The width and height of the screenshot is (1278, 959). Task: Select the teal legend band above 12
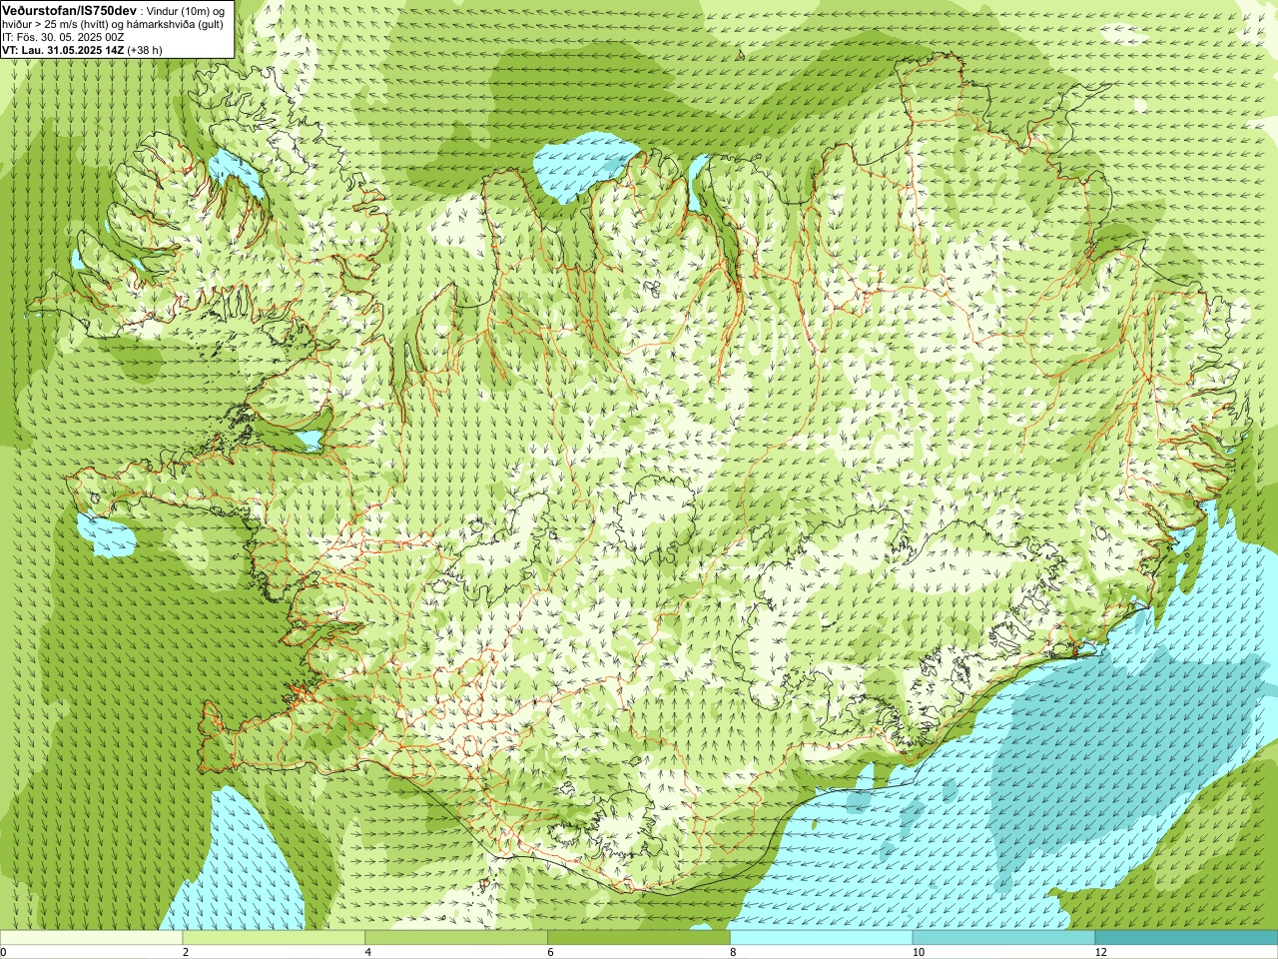click(x=1186, y=938)
